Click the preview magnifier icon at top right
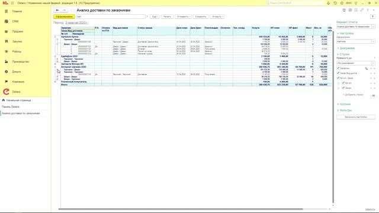The image size is (379, 213). [x=356, y=10]
